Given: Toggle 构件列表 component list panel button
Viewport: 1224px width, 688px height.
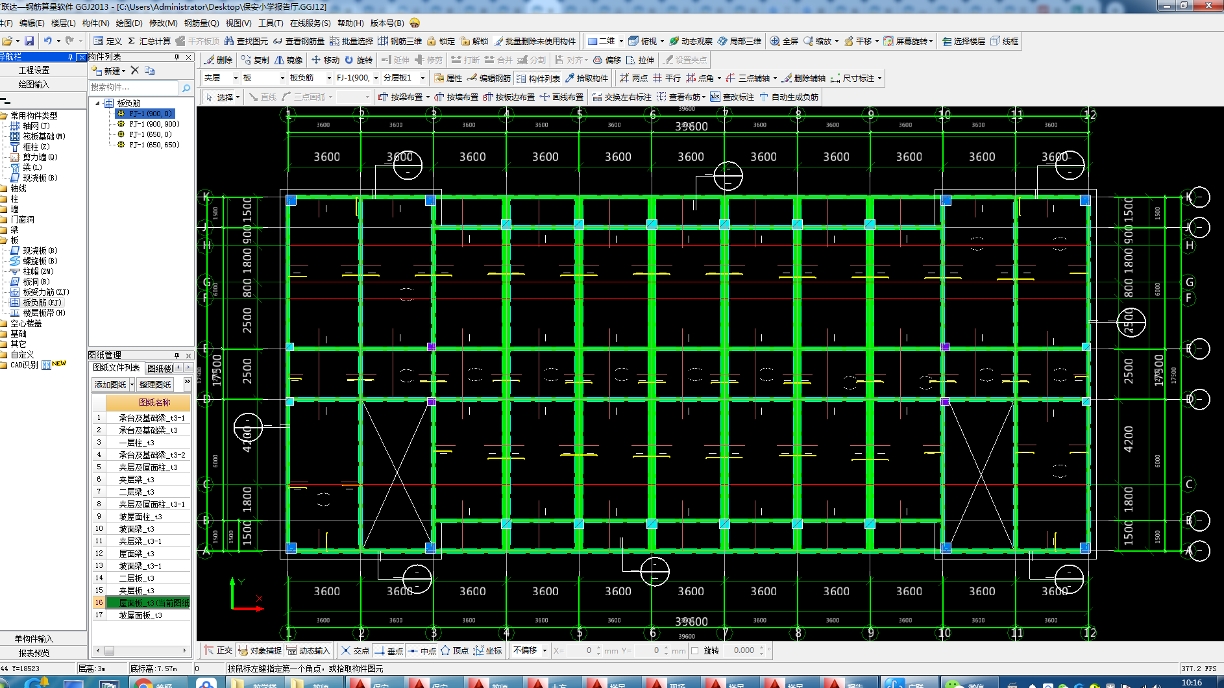Looking at the screenshot, I should click(537, 78).
